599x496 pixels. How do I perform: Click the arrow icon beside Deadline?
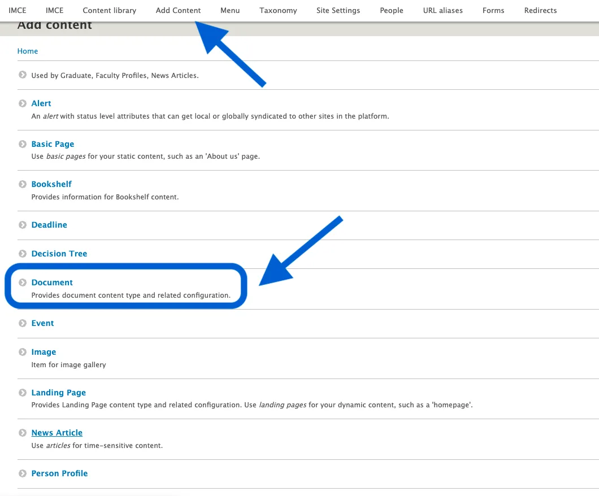[x=23, y=225]
